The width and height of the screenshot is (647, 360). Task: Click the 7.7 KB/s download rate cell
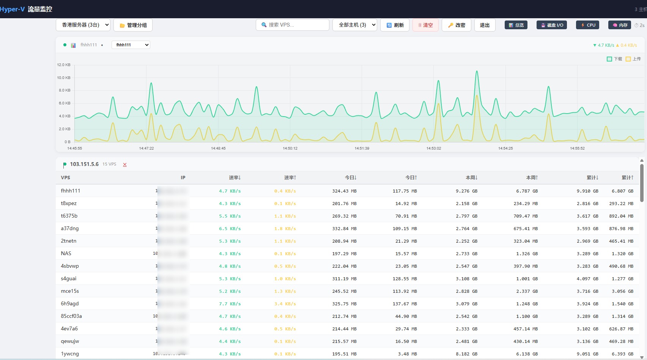(x=230, y=304)
